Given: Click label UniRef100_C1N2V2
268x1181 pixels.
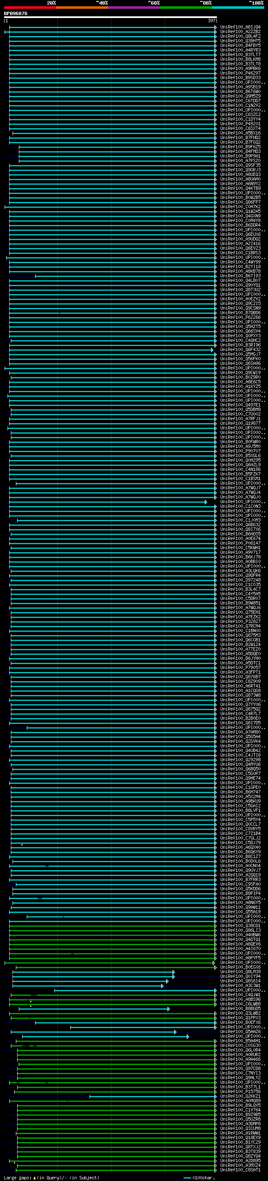Looking at the screenshot, I should [240, 106].
